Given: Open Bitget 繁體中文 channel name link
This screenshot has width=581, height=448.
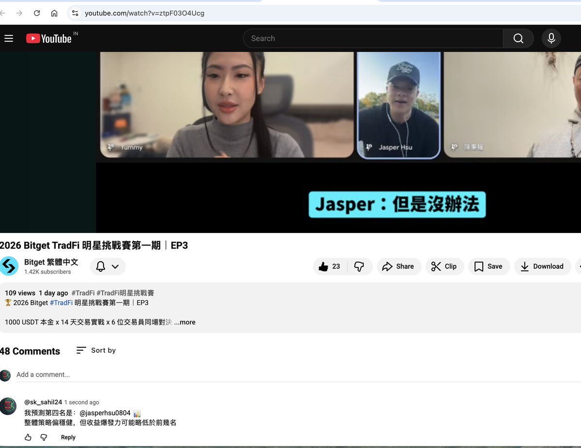Looking at the screenshot, I should [51, 262].
